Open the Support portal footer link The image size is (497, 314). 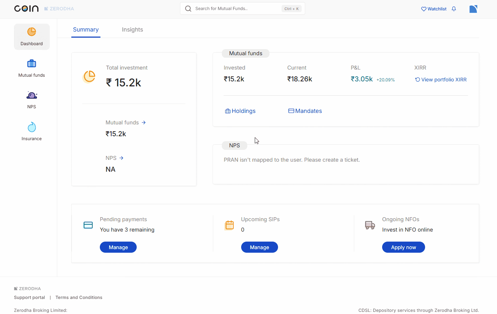[29, 298]
